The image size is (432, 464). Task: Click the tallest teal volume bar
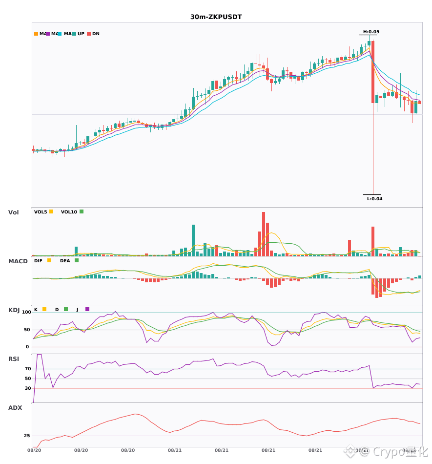[x=193, y=240]
